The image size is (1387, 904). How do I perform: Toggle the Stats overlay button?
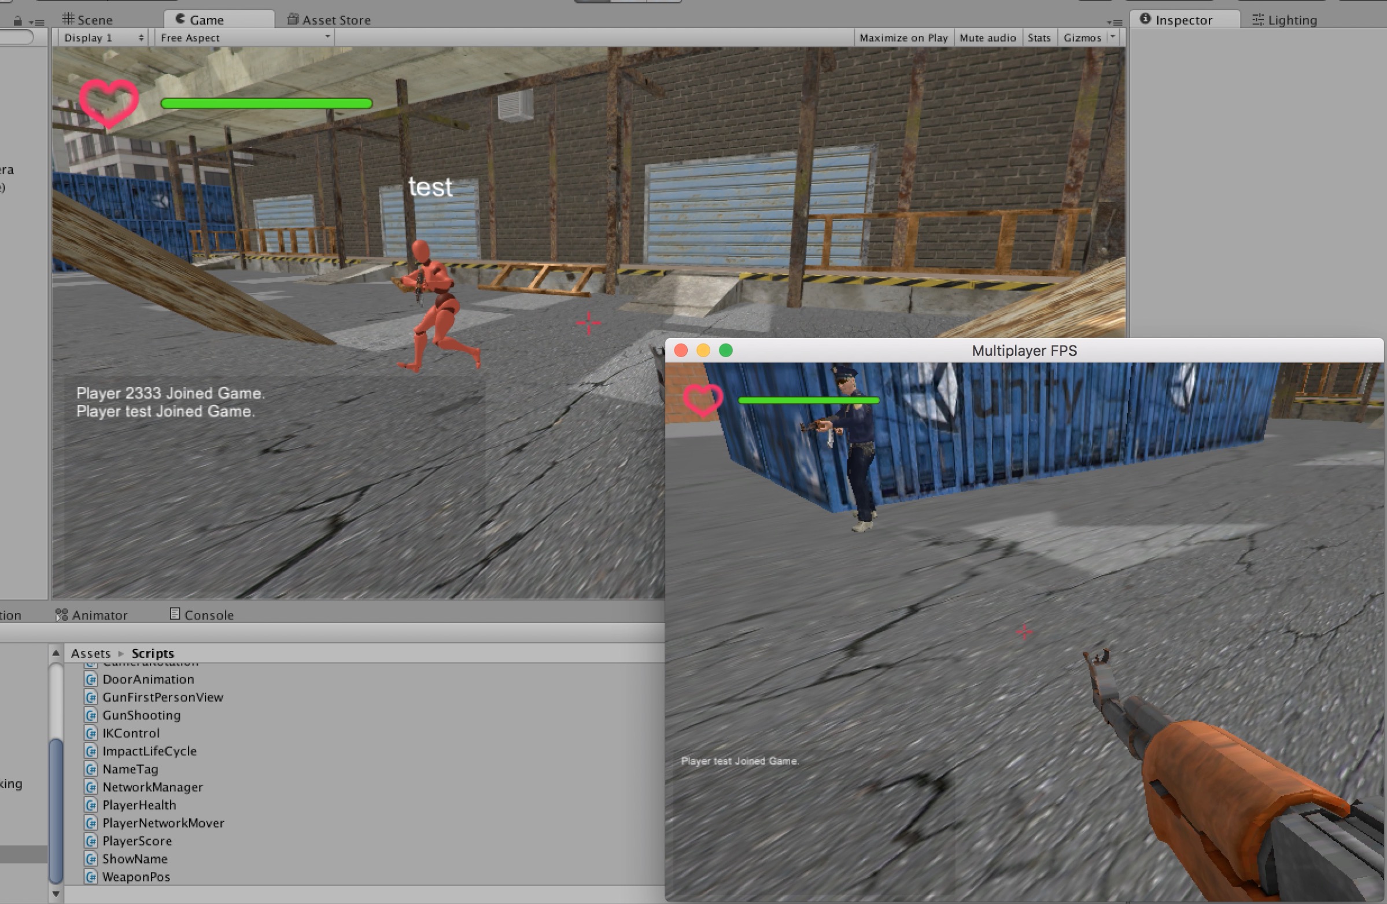pyautogui.click(x=1038, y=37)
